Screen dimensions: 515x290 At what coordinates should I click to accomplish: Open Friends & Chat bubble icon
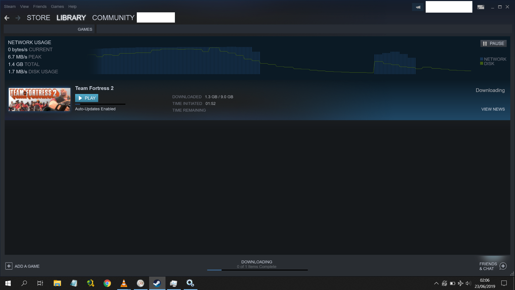click(503, 266)
